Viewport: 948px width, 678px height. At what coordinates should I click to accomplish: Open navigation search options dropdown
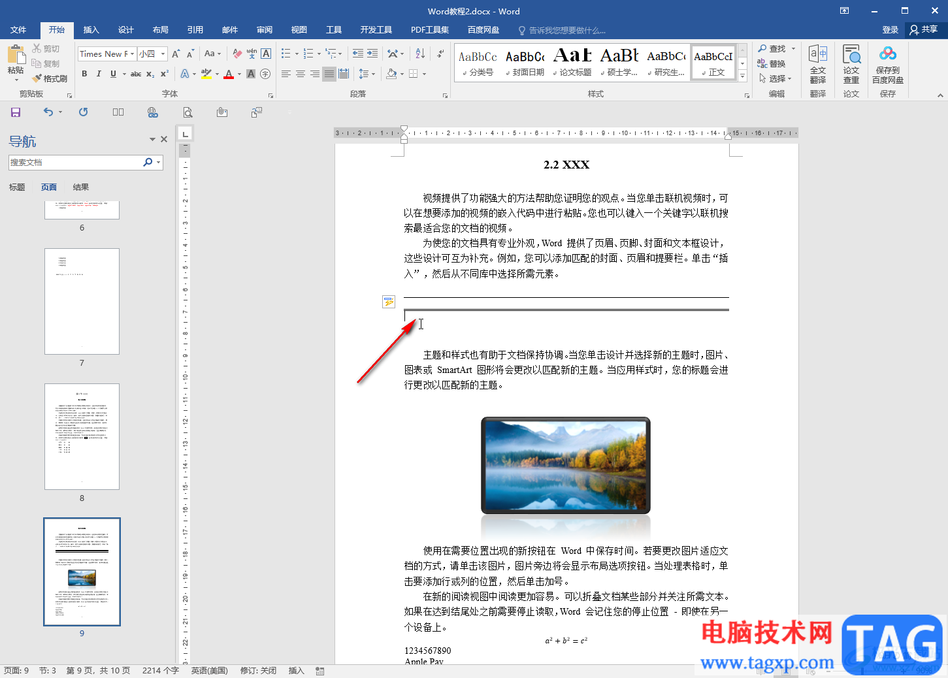(158, 162)
